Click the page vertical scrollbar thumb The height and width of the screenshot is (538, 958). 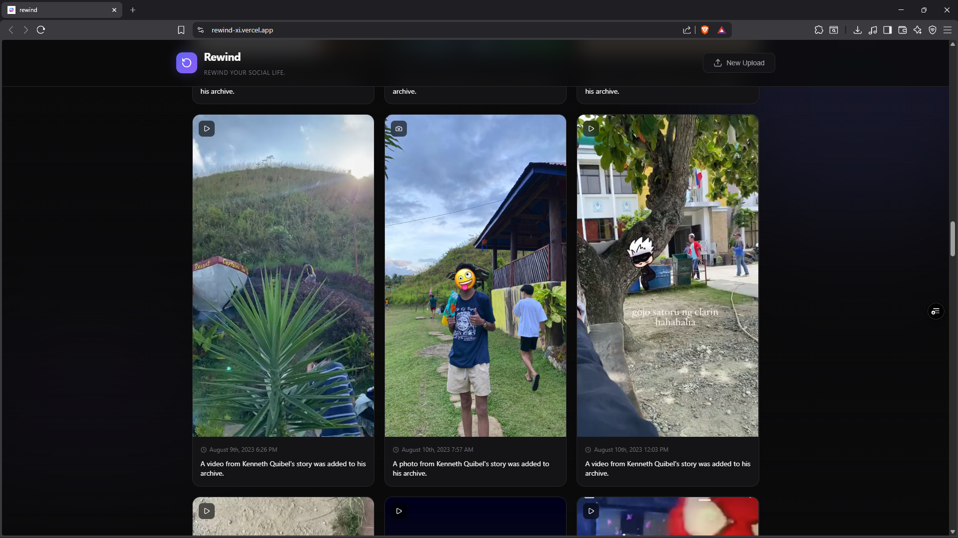(x=953, y=239)
